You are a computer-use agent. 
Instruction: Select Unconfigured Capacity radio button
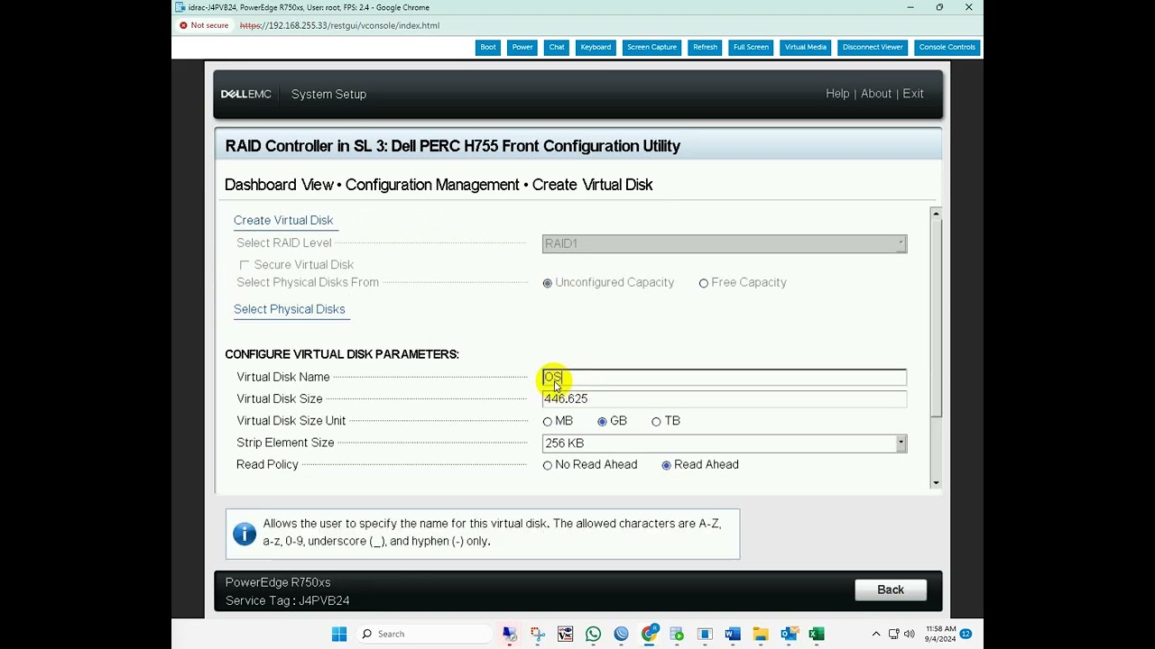coord(547,283)
